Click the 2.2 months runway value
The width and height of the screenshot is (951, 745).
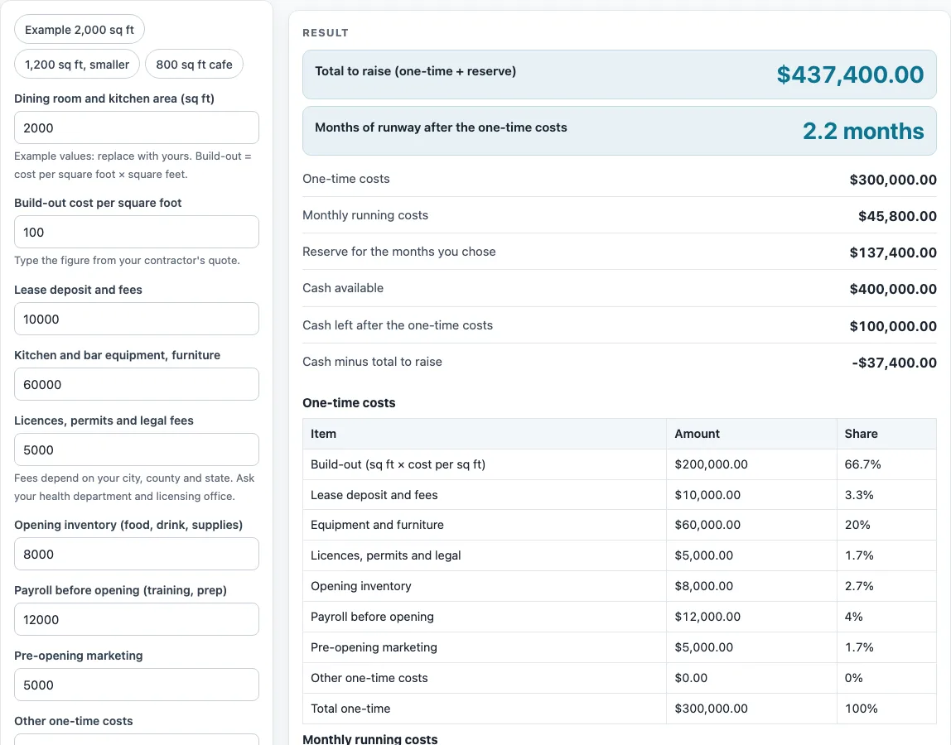point(864,131)
